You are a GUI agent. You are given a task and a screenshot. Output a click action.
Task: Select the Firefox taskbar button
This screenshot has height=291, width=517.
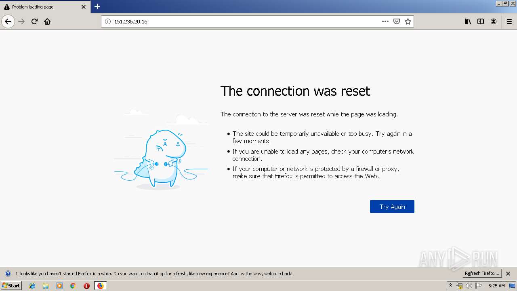pos(100,286)
